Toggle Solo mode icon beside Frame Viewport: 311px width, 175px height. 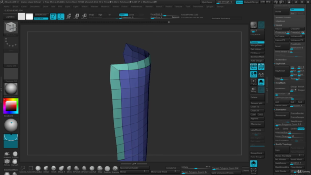coord(261,82)
